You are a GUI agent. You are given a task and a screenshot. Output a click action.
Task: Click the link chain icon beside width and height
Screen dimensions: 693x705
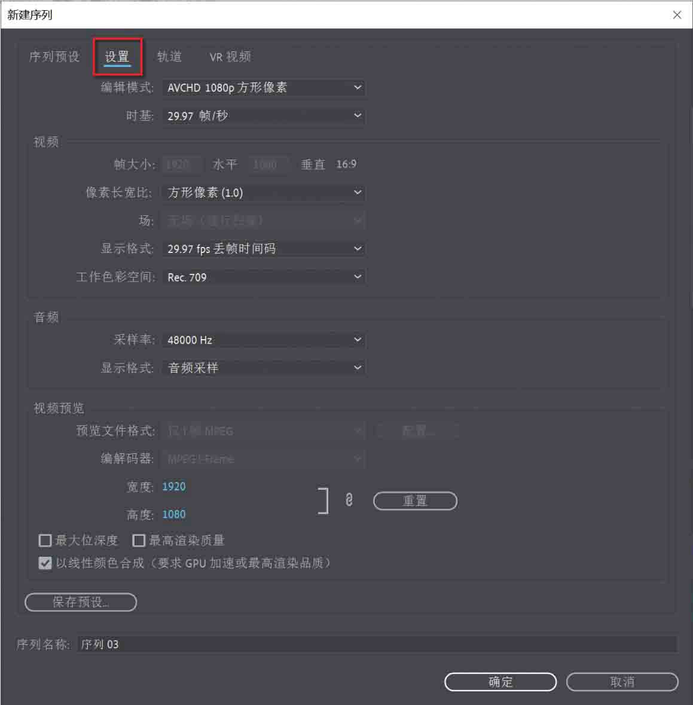click(349, 500)
